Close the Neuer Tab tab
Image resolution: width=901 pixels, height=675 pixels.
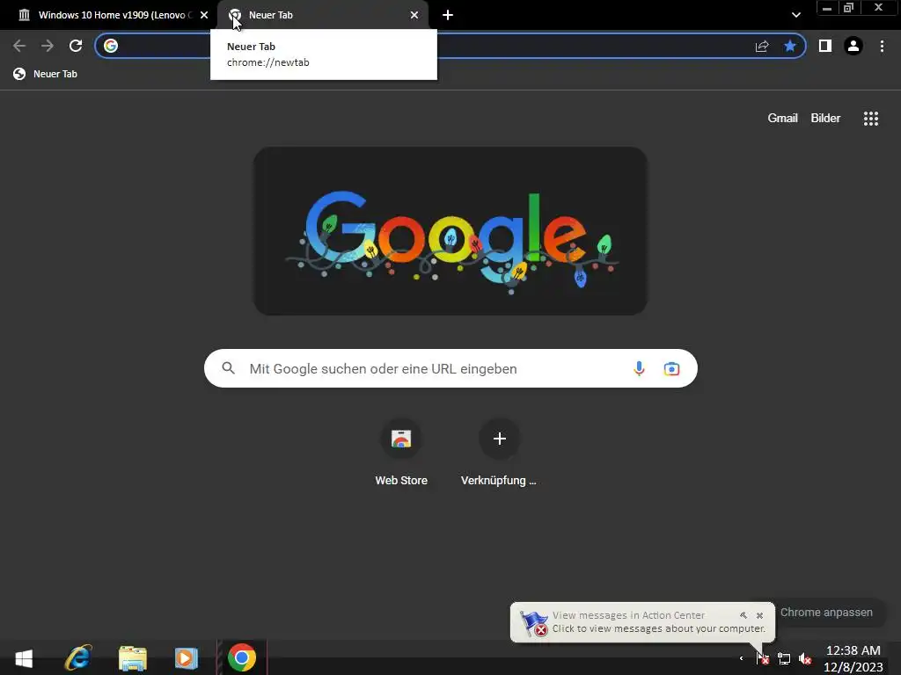pos(414,15)
